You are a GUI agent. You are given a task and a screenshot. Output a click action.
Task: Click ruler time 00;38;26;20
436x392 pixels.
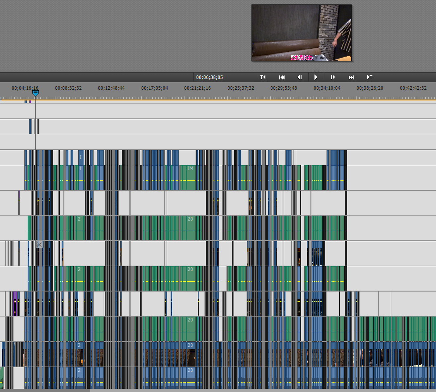pos(370,88)
